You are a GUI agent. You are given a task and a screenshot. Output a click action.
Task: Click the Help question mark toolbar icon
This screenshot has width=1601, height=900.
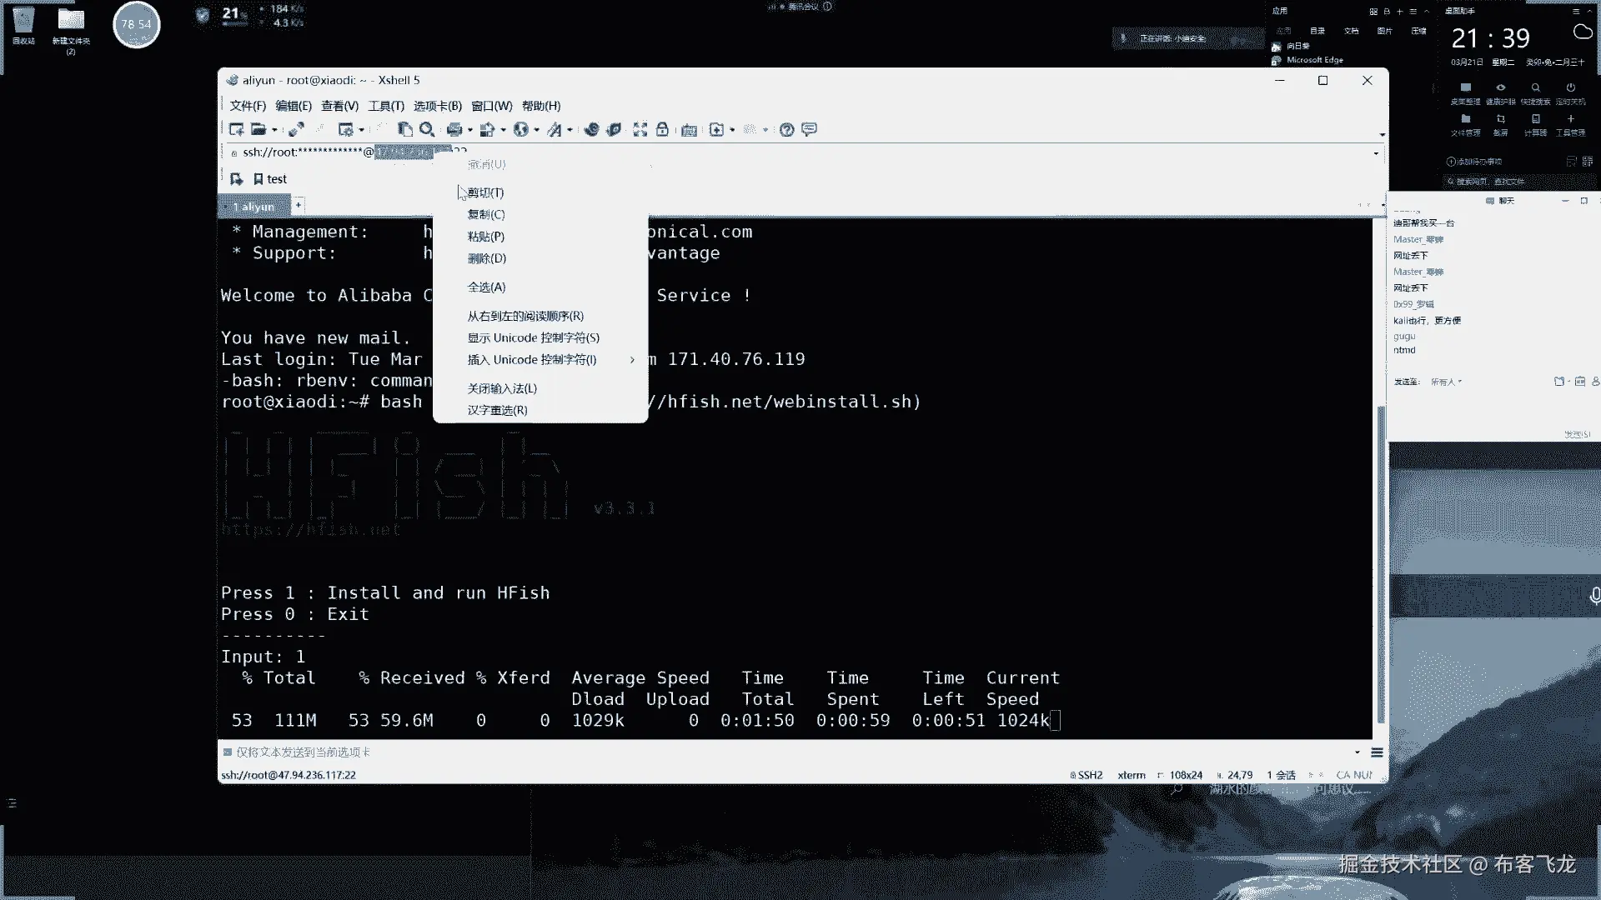point(786,129)
